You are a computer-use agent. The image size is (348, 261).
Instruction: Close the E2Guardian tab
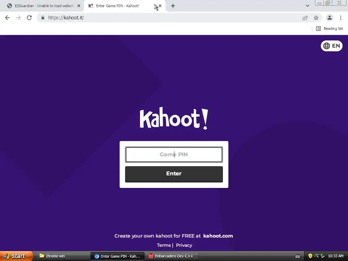(x=79, y=6)
